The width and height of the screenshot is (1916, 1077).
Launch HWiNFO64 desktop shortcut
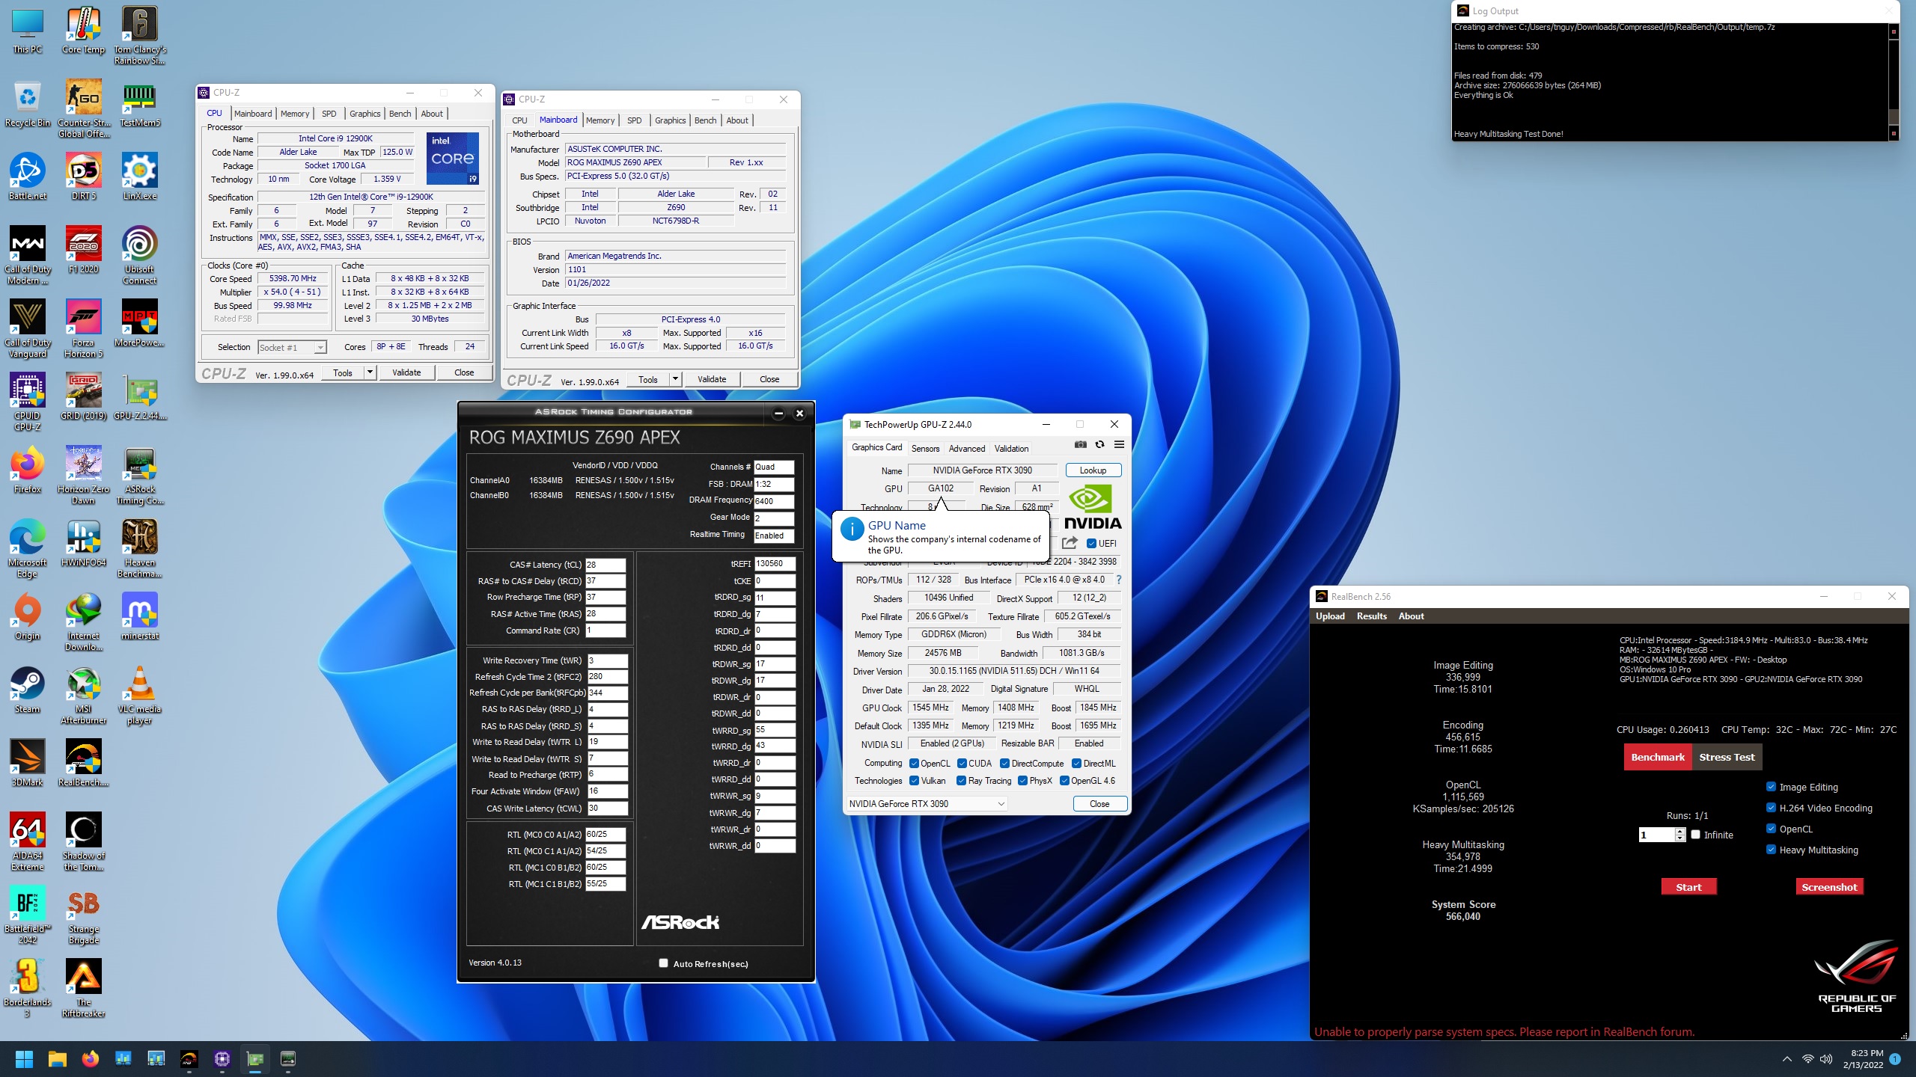[x=83, y=543]
